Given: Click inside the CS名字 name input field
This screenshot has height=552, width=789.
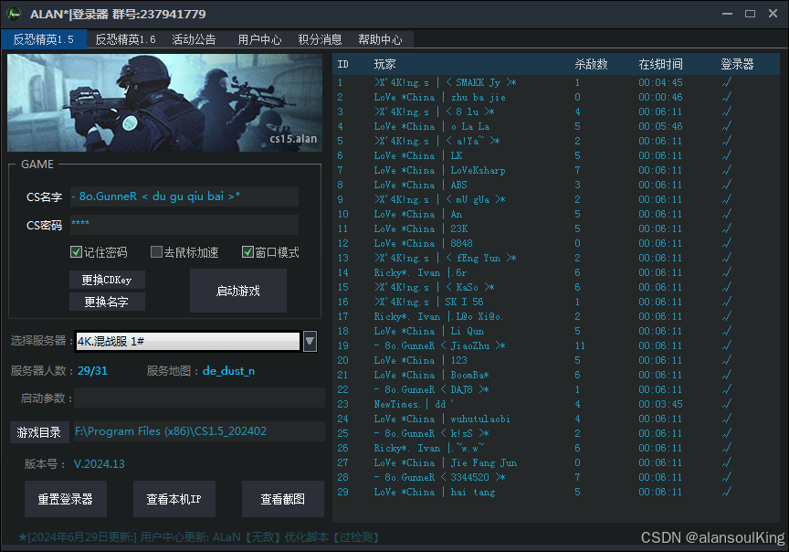Looking at the screenshot, I should pyautogui.click(x=183, y=197).
